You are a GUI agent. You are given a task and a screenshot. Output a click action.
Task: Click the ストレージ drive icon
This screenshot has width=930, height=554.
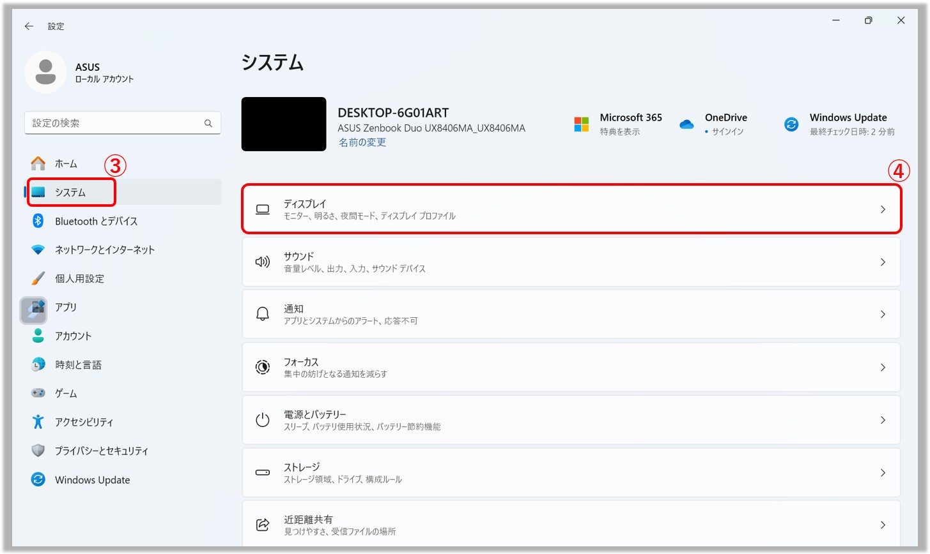pos(263,472)
